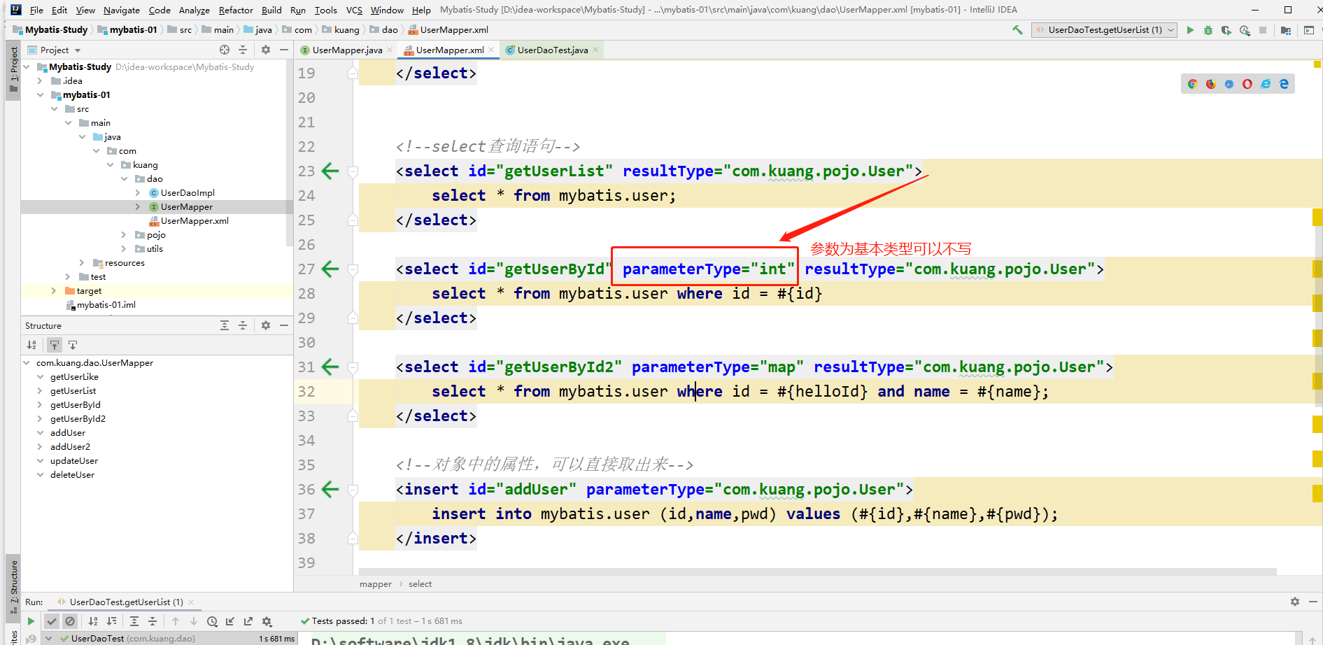1323x645 pixels.
Task: Click locate opened file icon in Project panel
Action: point(225,50)
